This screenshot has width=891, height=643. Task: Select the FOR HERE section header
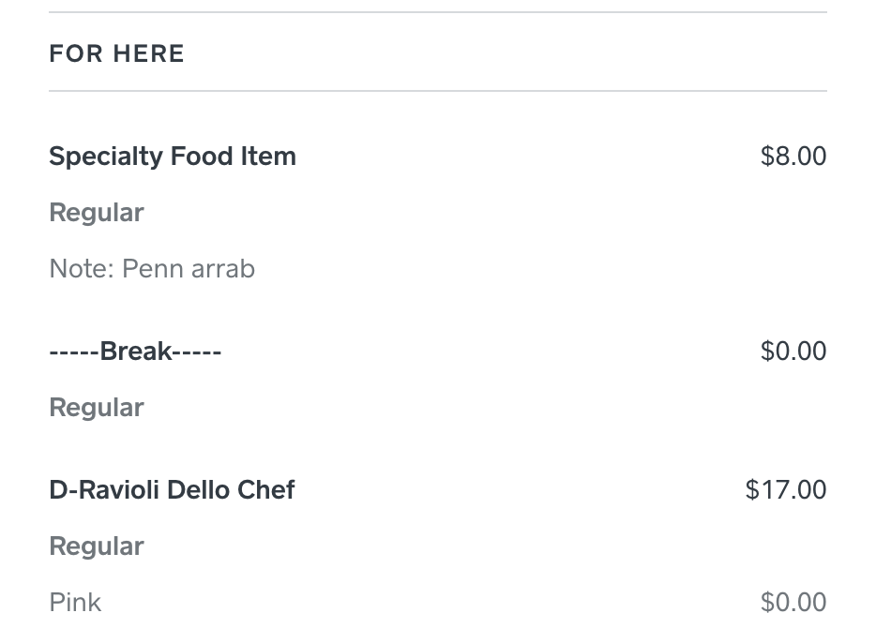click(x=116, y=54)
